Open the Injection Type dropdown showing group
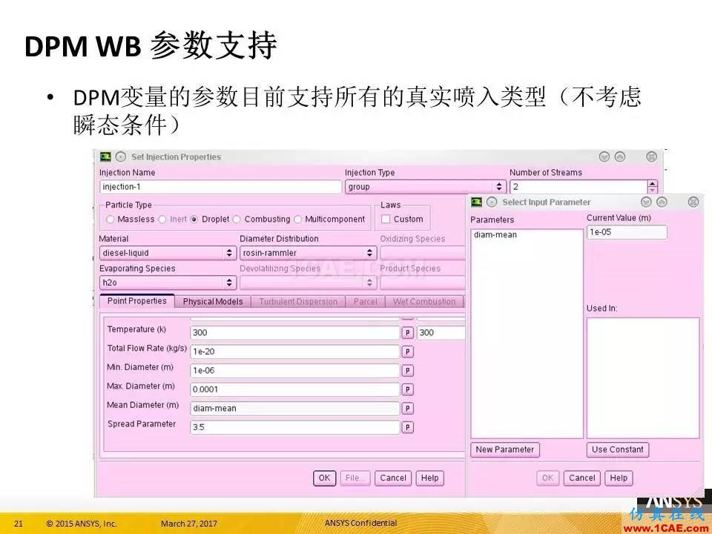 pos(426,187)
